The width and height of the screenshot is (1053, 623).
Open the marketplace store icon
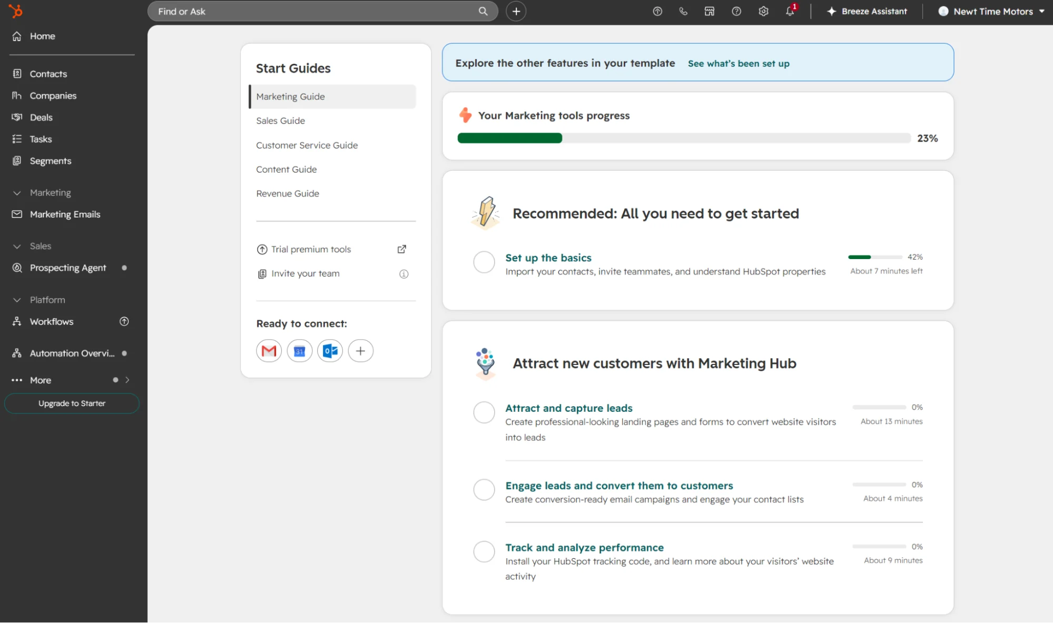click(710, 11)
